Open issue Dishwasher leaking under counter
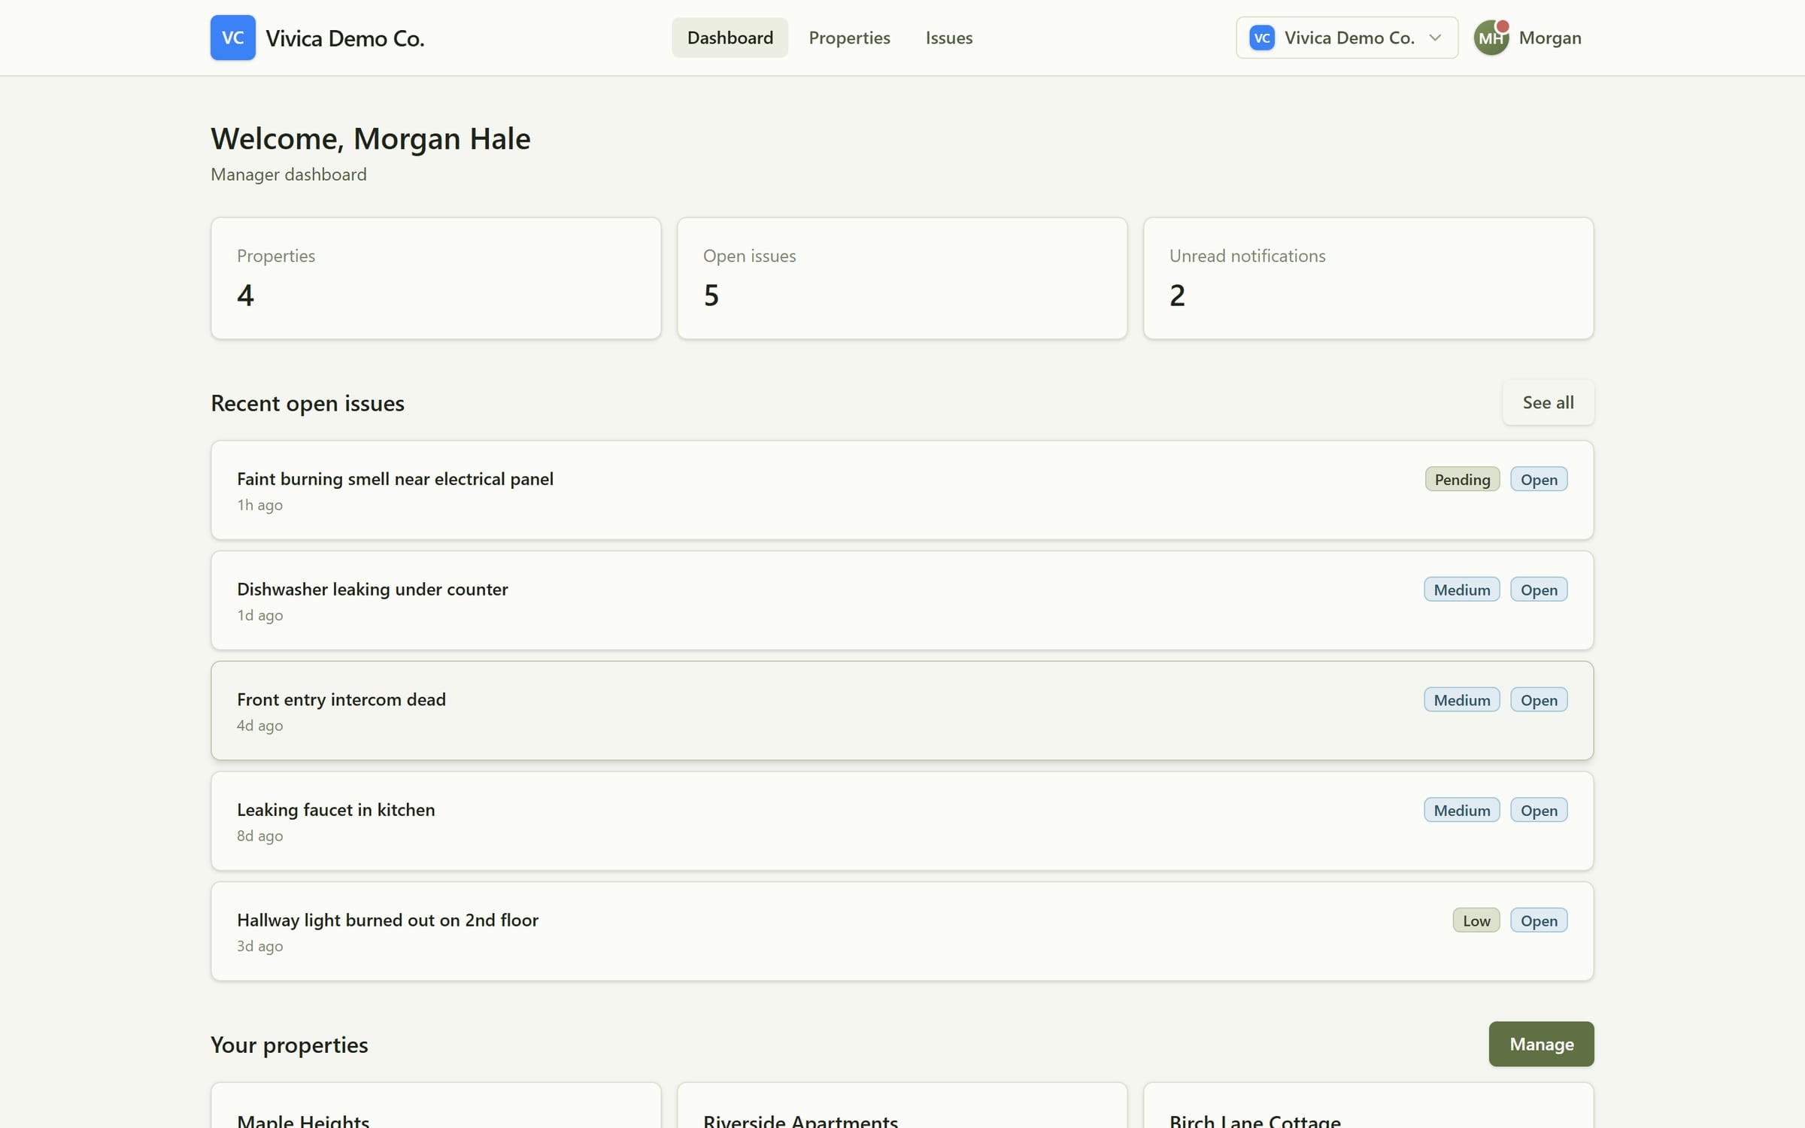This screenshot has height=1128, width=1805. pos(902,600)
